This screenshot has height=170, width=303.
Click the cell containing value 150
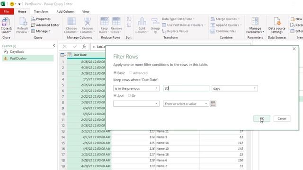(222, 160)
